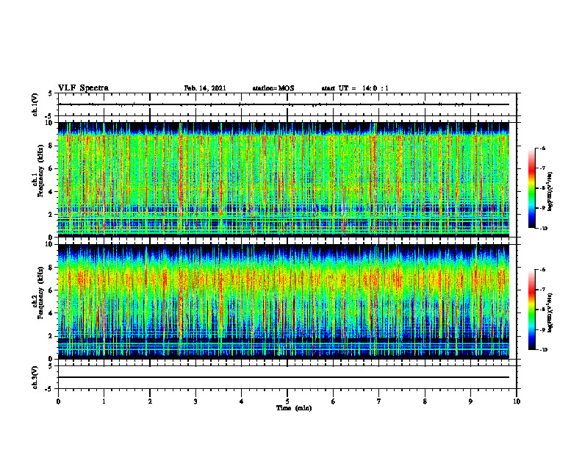The width and height of the screenshot is (582, 450).
Task: Click the time axis tick label "4"
Action: 242,401
